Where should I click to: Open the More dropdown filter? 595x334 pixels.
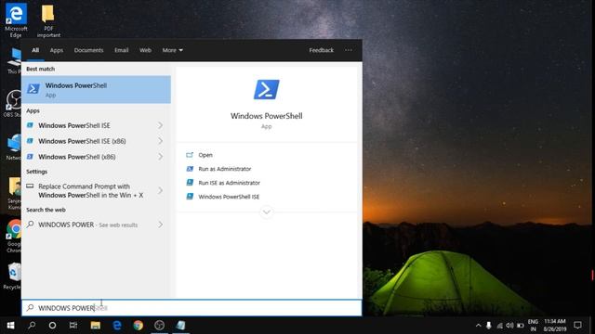(x=172, y=50)
